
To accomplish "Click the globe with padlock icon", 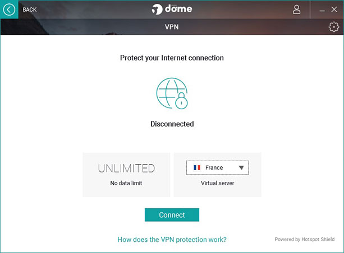I will pos(172,93).
